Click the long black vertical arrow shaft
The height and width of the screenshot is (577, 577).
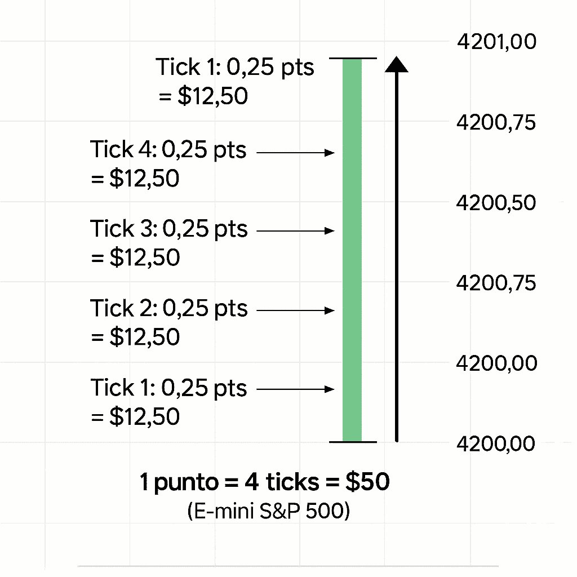[397, 254]
